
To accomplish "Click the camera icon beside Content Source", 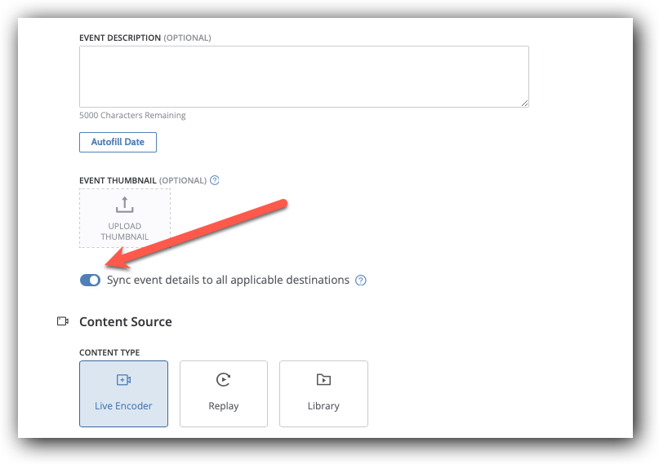I will pos(63,321).
